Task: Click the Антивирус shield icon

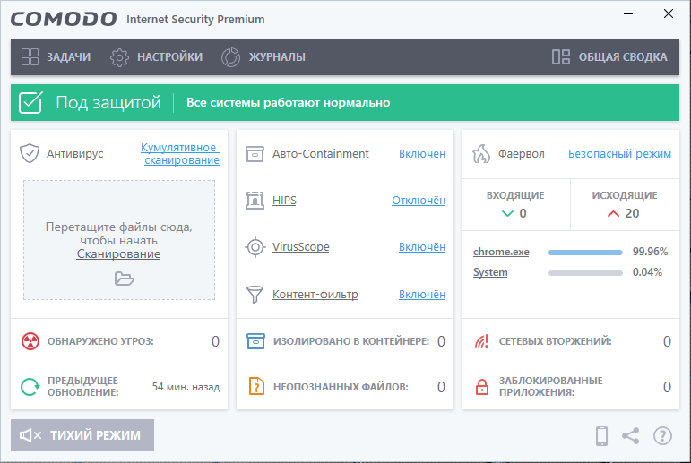Action: (x=30, y=153)
